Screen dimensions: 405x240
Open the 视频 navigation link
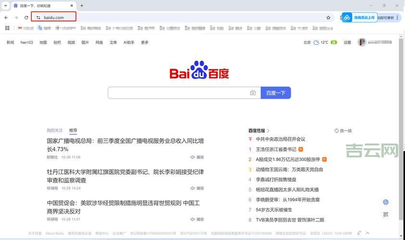71,42
